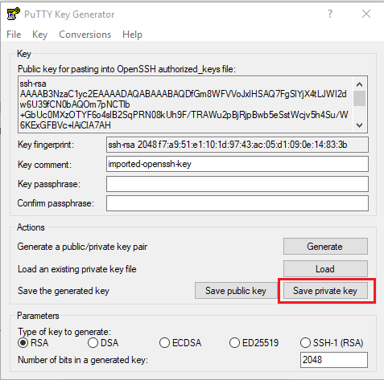Screen dimensions: 384x380
Task: Click the public key scrollbar down arrow
Action: tap(359, 125)
